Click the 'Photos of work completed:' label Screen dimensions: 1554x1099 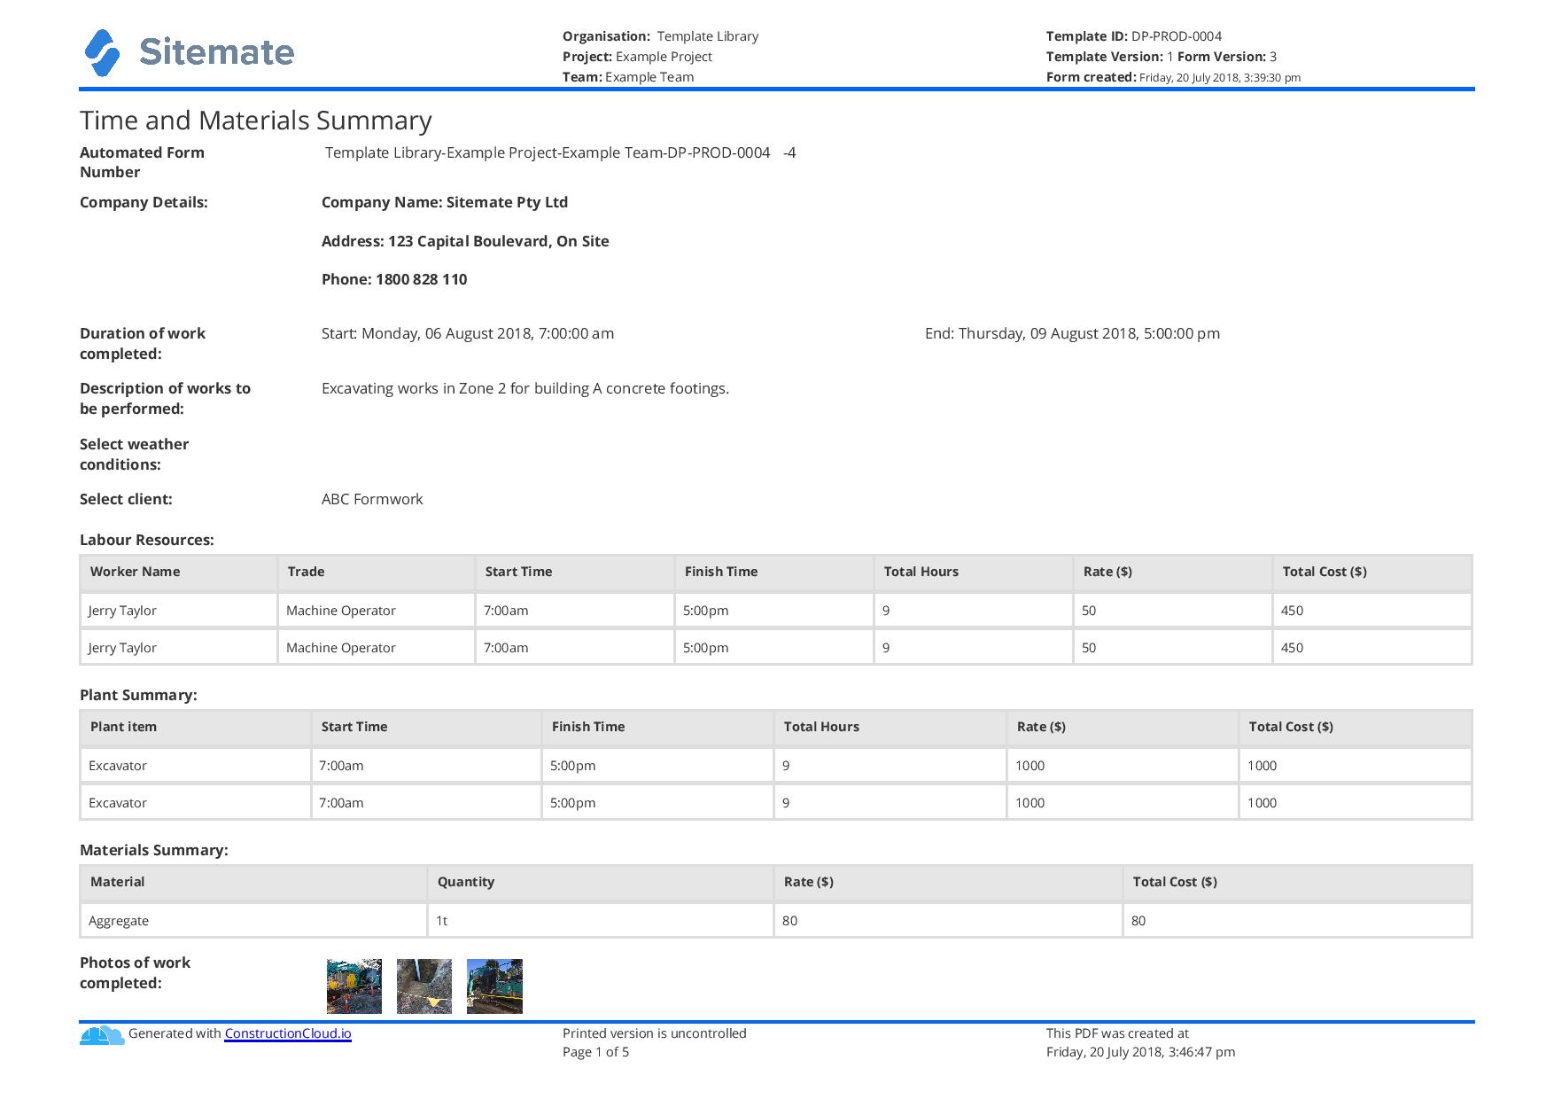135,972
